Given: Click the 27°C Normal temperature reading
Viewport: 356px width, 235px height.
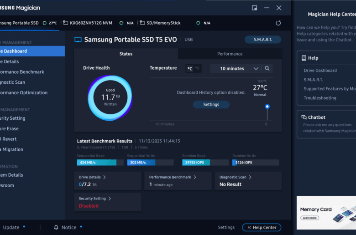Looking at the screenshot, I should tap(260, 90).
